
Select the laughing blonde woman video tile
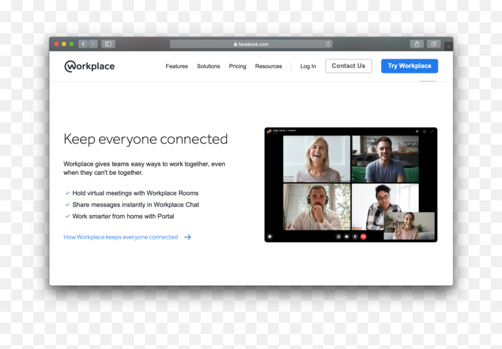tap(317, 159)
